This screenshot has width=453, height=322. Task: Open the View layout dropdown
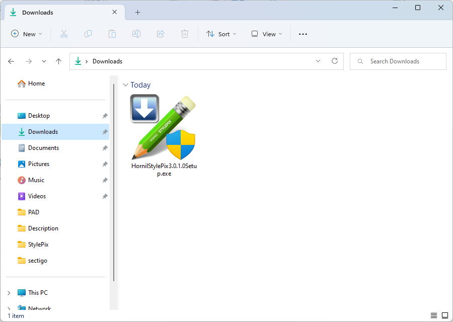[x=267, y=34]
